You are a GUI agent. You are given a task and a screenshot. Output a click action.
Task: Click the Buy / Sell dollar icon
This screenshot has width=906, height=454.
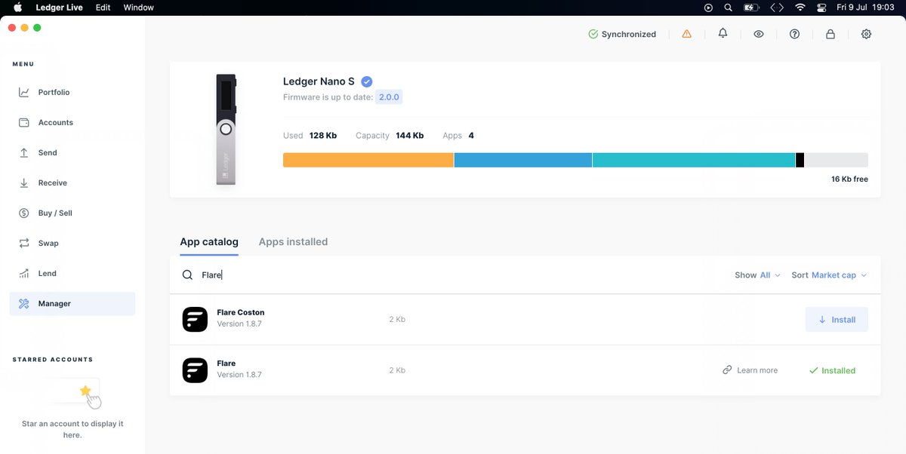click(x=23, y=213)
